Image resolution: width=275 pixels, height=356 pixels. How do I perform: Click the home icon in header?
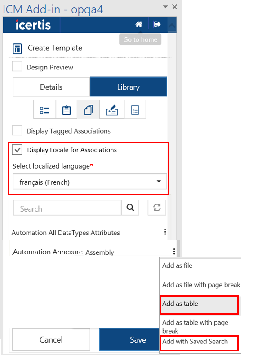139,24
